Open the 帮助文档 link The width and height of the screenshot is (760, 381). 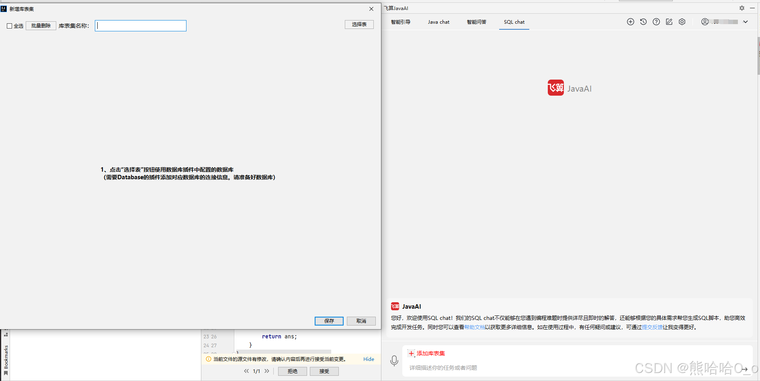(475, 327)
